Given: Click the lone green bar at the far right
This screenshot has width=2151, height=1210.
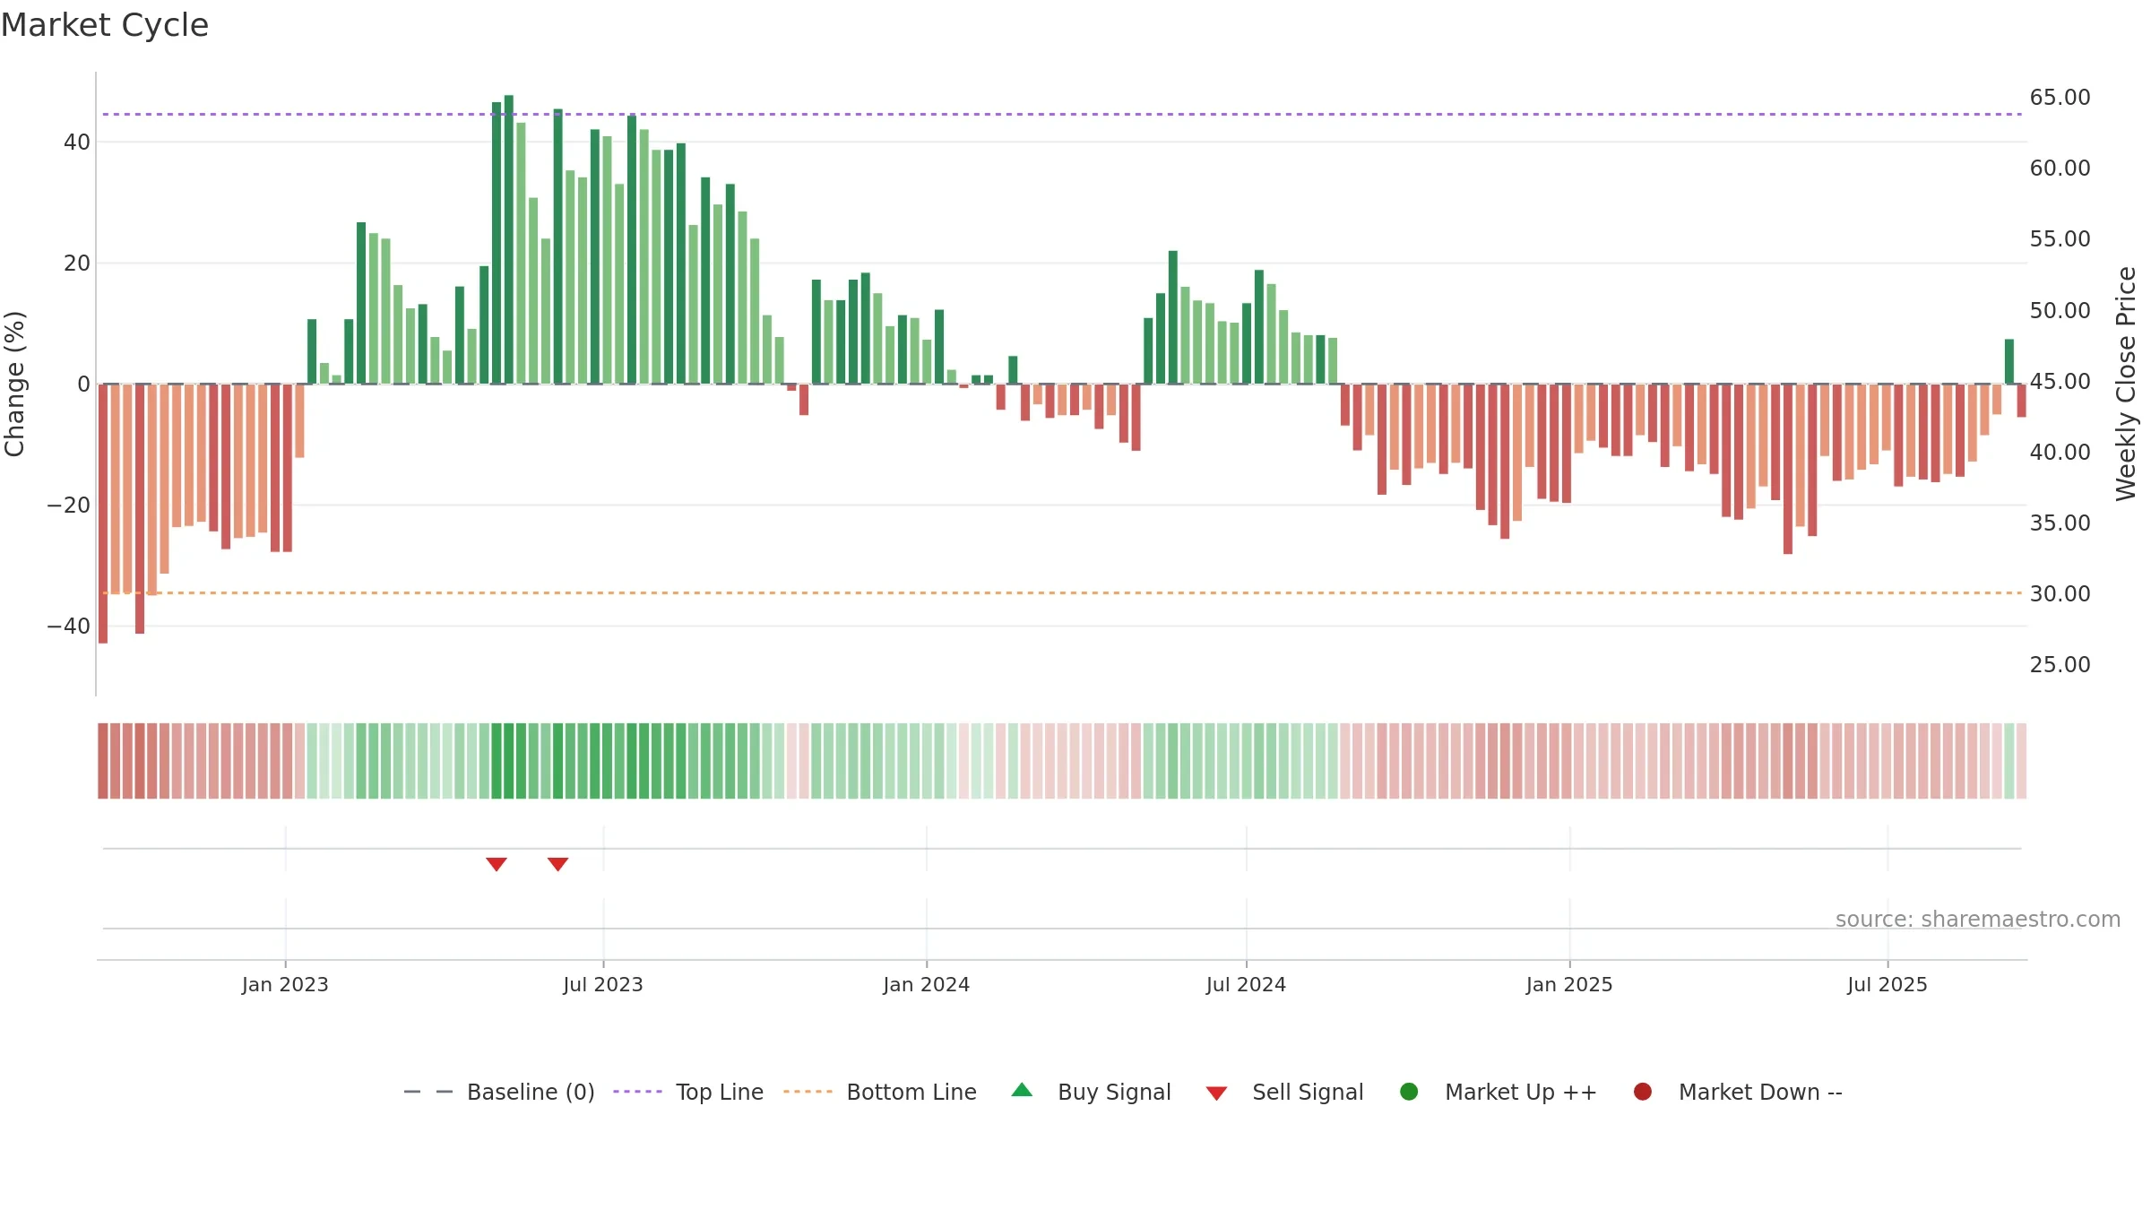Looking at the screenshot, I should 2009,361.
